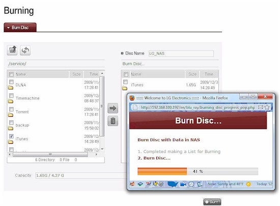280x206 pixels.
Task: Click the blue video camera status bar icon
Action: 183,184
